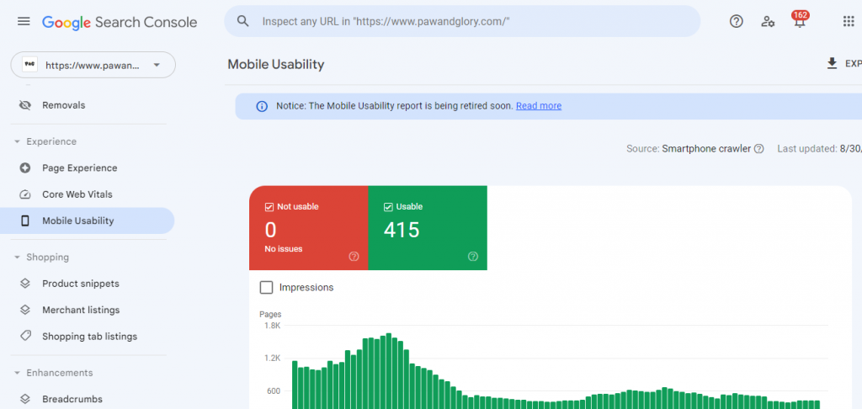Click the Mobile Usability phone icon
862x409 pixels.
25,220
